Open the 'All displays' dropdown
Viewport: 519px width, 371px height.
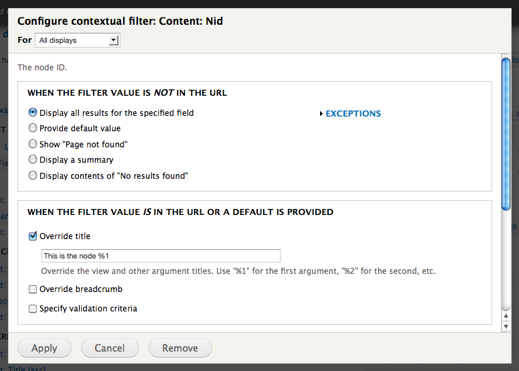pyautogui.click(x=77, y=40)
